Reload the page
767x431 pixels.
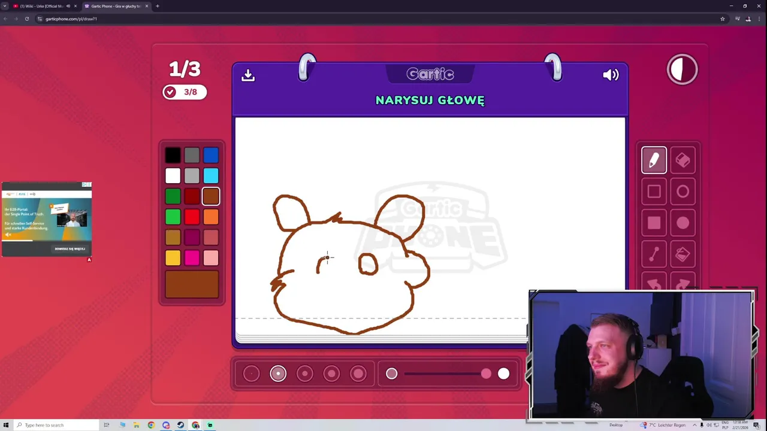click(x=27, y=19)
